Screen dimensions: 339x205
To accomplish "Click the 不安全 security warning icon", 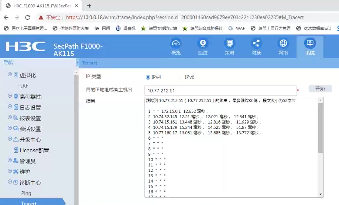I will click(41, 18).
